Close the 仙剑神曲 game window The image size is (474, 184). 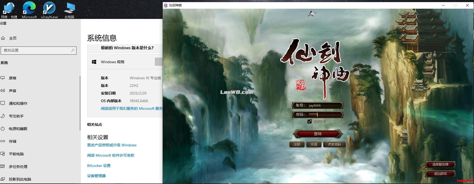point(467,5)
